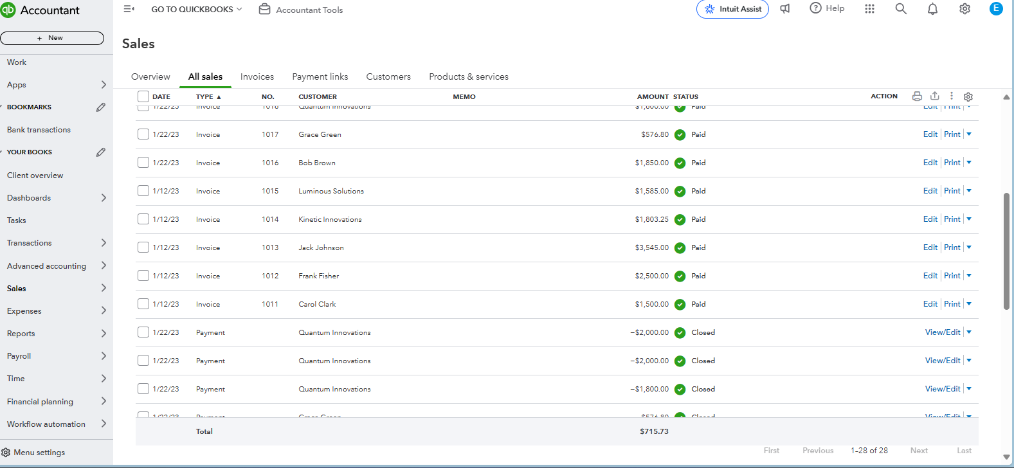This screenshot has height=468, width=1014.
Task: Toggle select-all checkbox in table header
Action: [x=143, y=96]
